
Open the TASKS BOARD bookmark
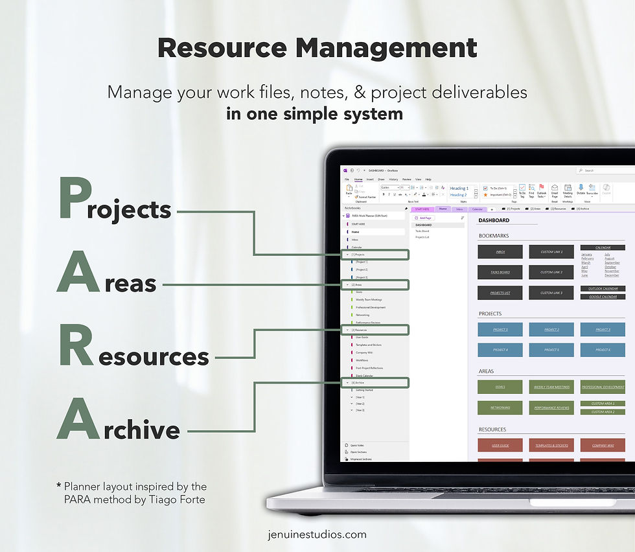coord(500,272)
